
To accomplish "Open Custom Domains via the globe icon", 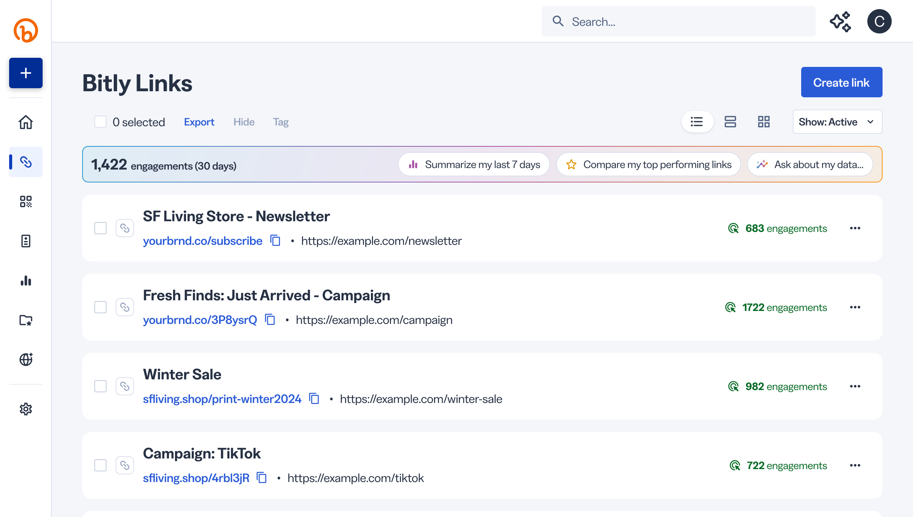I will pyautogui.click(x=25, y=360).
